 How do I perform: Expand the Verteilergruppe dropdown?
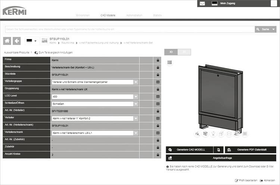click(x=136, y=82)
